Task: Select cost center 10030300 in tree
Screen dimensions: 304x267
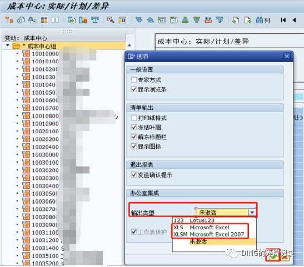Action: coord(45,178)
